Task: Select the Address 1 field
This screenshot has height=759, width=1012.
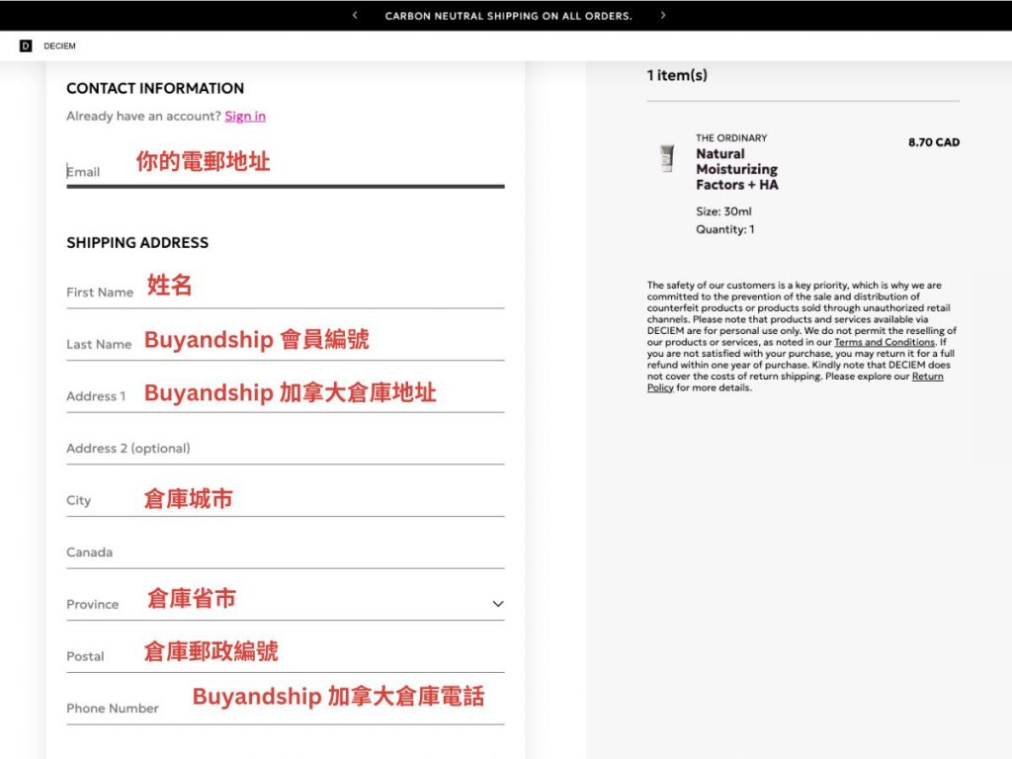Action: tap(285, 395)
